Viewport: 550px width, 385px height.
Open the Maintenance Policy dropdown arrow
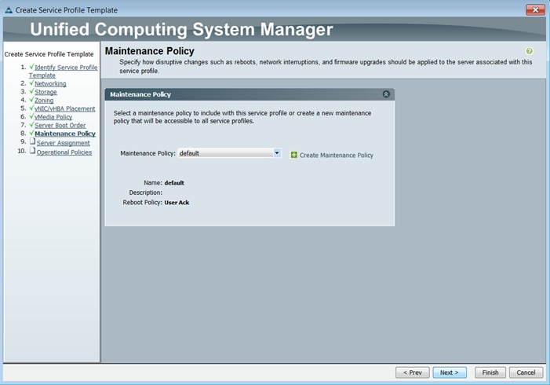[x=277, y=152]
